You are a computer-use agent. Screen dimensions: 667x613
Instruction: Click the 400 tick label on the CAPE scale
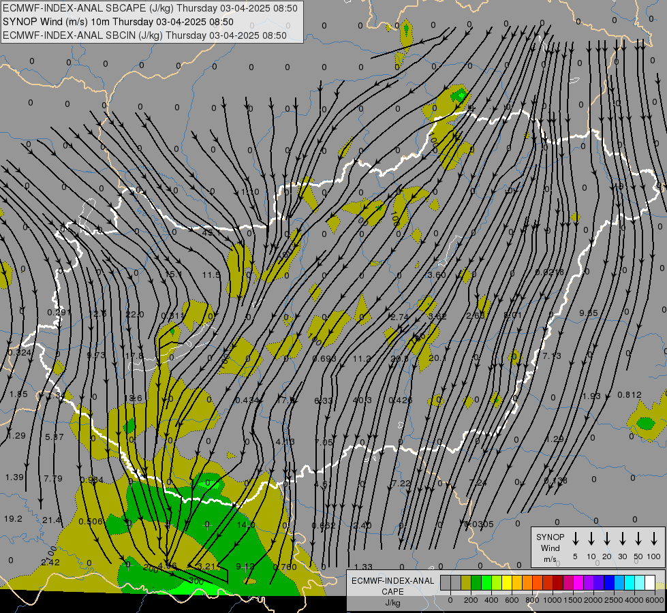491,600
